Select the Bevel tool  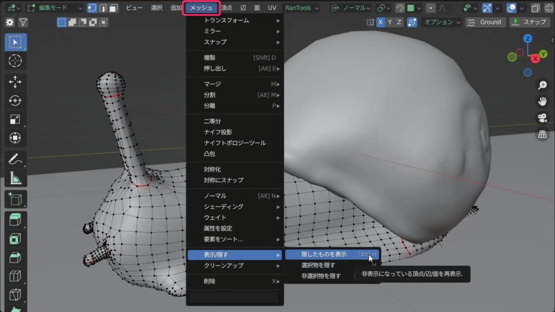click(15, 257)
